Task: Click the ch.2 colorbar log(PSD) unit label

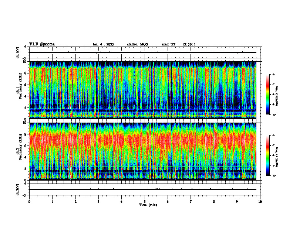Action: (277, 157)
